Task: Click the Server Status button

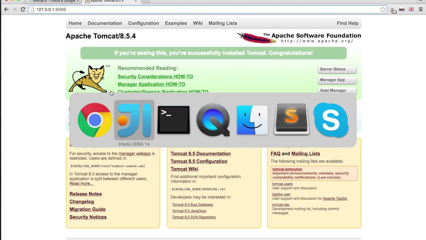Action: (x=337, y=69)
